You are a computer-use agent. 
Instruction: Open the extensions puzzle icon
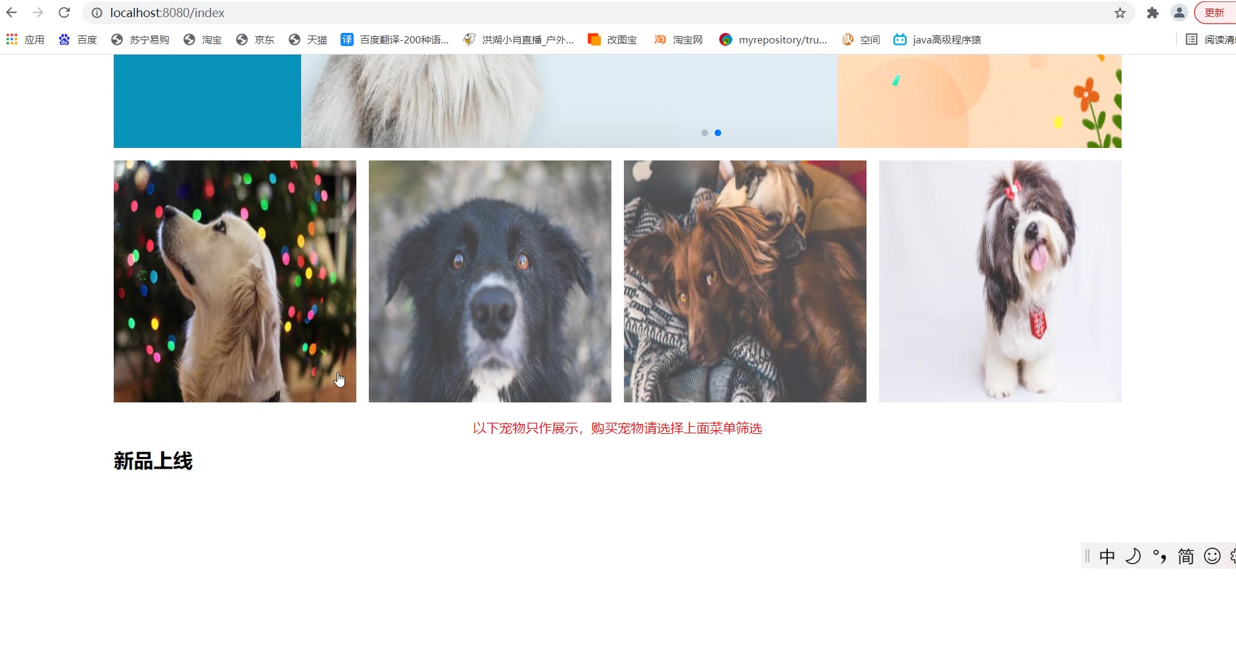1153,13
